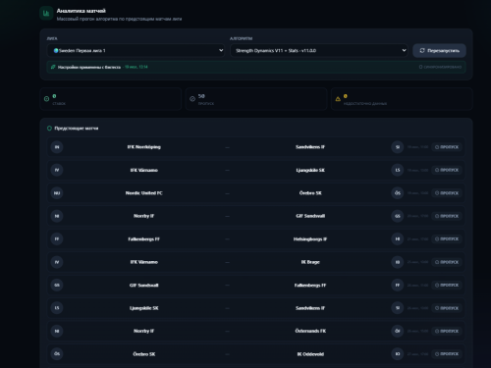Select the Norrby IF vs GIF Sundsvall match
Image resolution: width=491 pixels, height=368 pixels.
pyautogui.click(x=256, y=216)
